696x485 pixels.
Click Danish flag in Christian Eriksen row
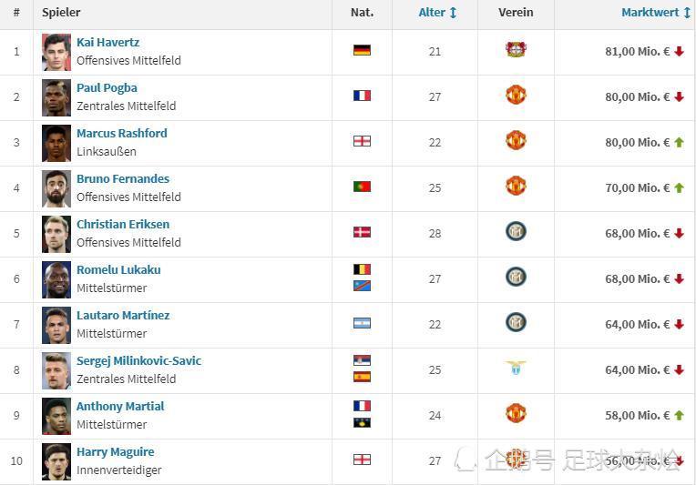tap(362, 232)
